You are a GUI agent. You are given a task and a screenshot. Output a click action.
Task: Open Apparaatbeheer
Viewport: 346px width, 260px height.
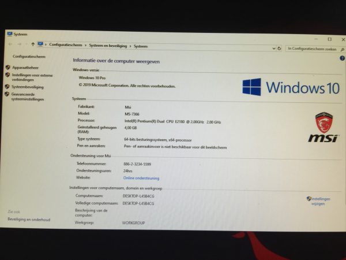point(25,68)
